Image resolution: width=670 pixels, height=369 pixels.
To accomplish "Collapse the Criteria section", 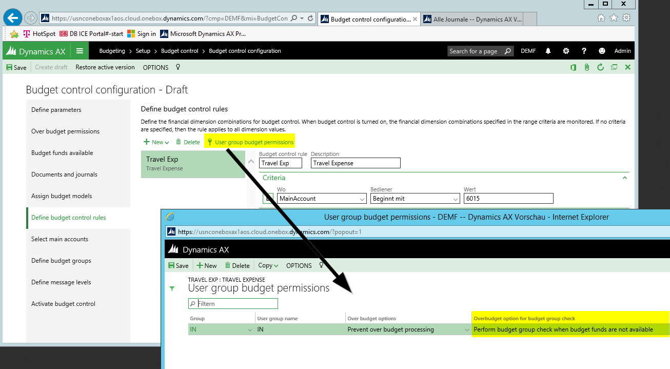I will [x=624, y=178].
